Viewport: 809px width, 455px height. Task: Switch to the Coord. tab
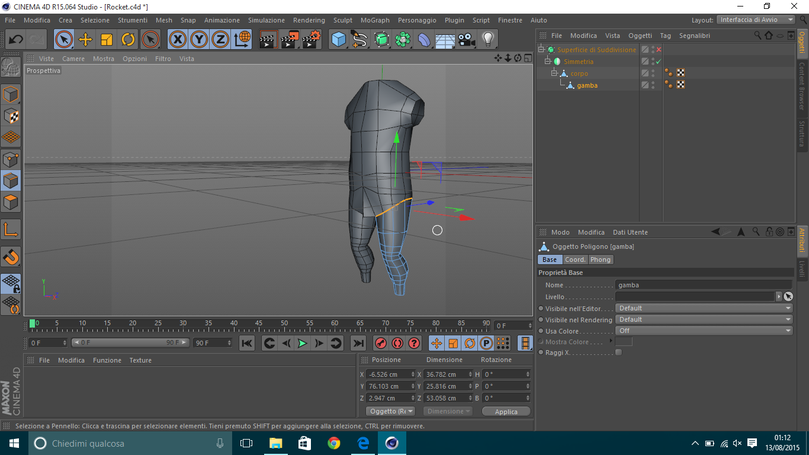point(575,259)
